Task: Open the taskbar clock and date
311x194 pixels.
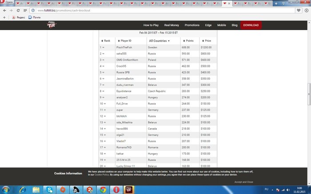Action: coord(299,190)
